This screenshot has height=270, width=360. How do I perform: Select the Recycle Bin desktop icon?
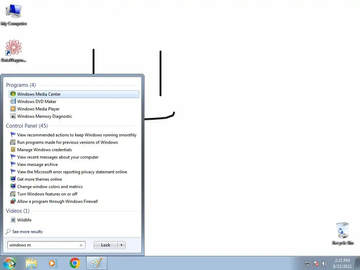343,234
